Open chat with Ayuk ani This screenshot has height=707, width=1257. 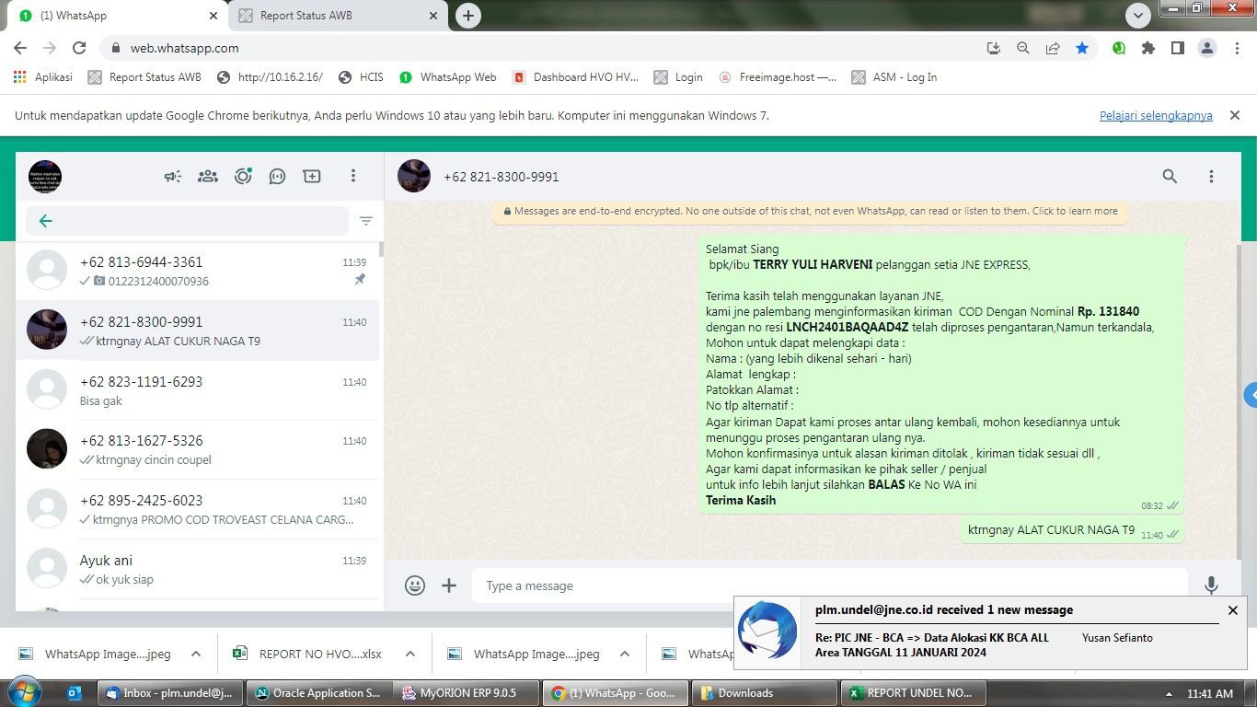(200, 569)
